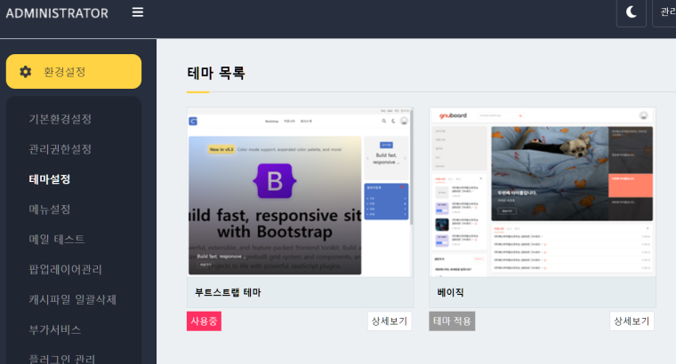Open 관리권한설정 in the sidebar
The width and height of the screenshot is (676, 364).
[60, 149]
